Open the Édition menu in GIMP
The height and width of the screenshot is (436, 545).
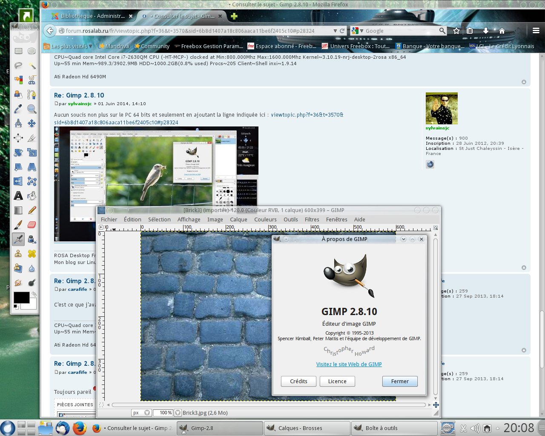click(132, 220)
